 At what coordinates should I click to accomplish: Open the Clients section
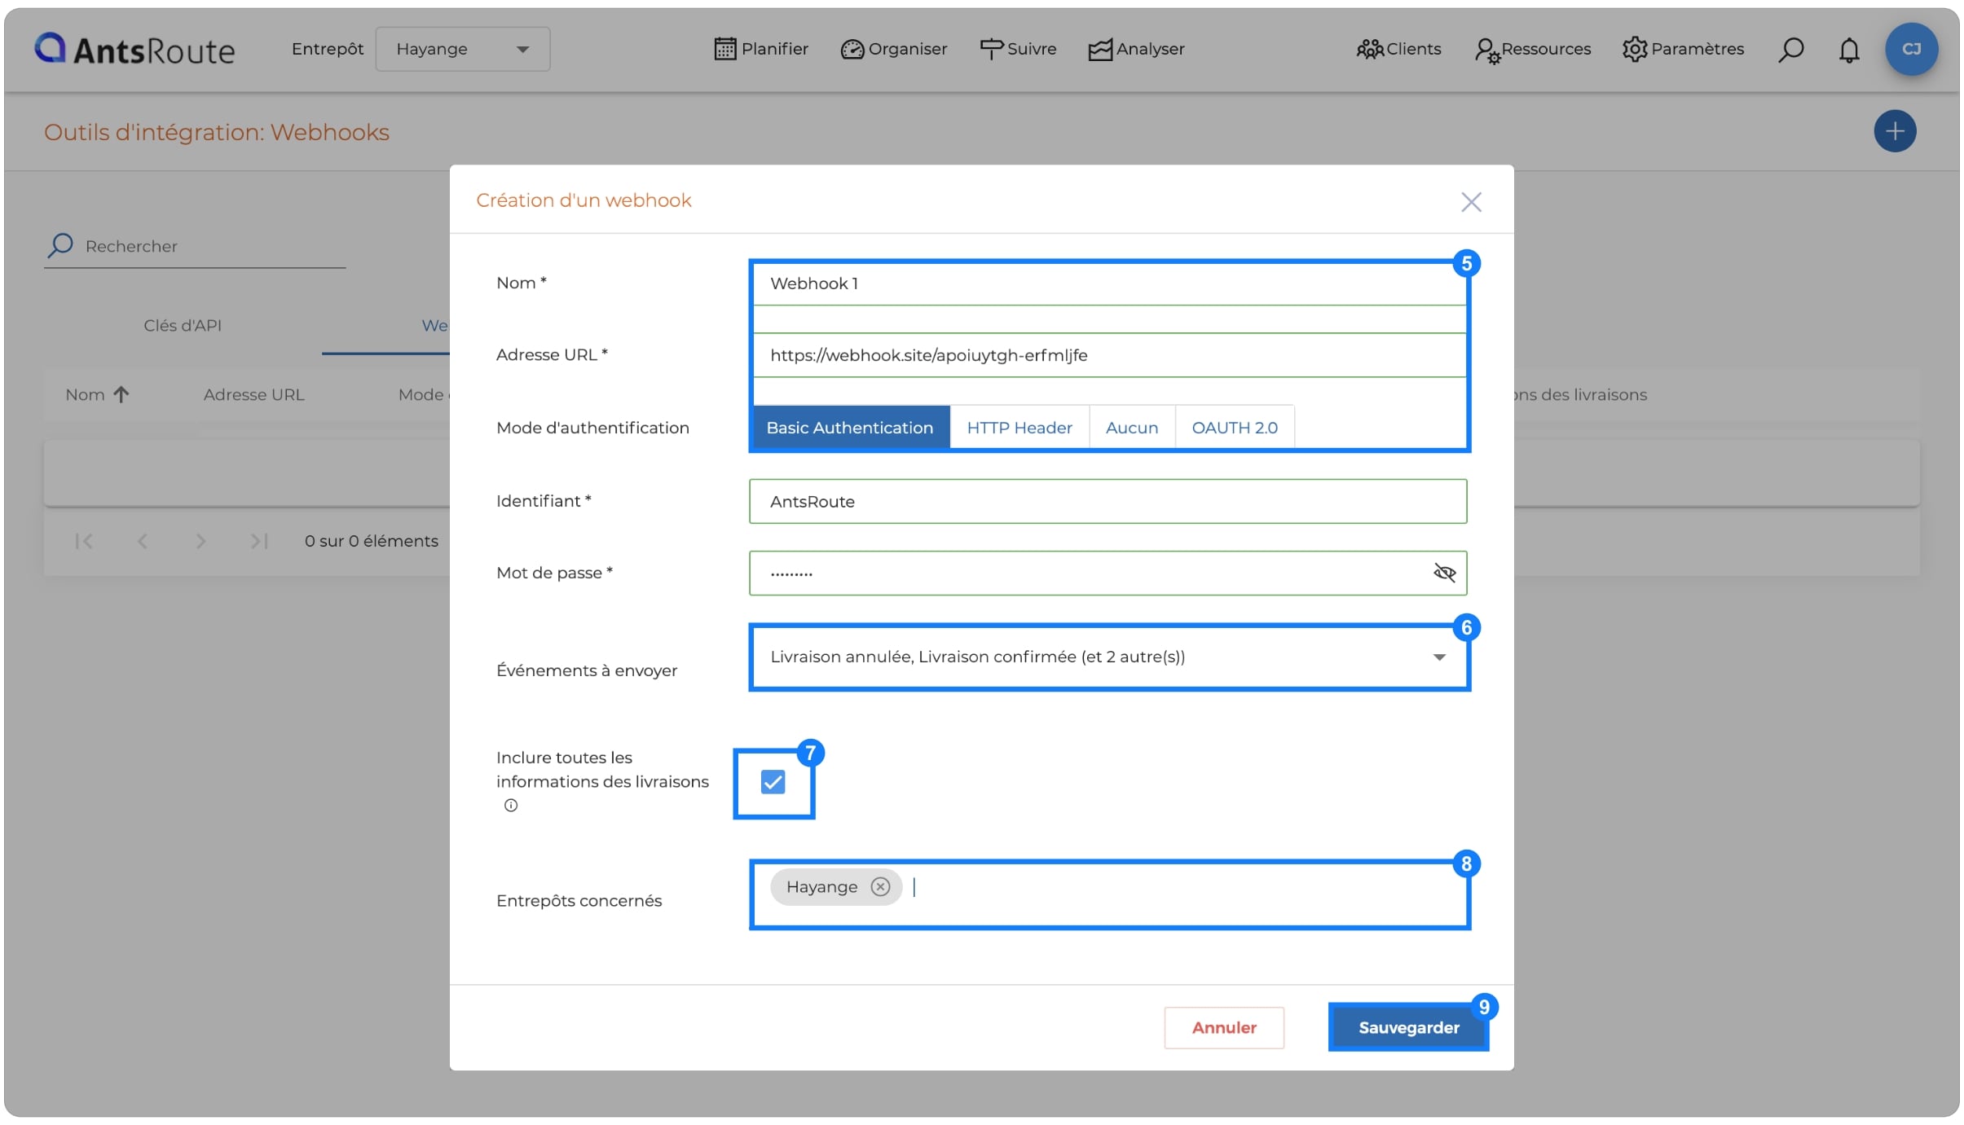click(1398, 49)
